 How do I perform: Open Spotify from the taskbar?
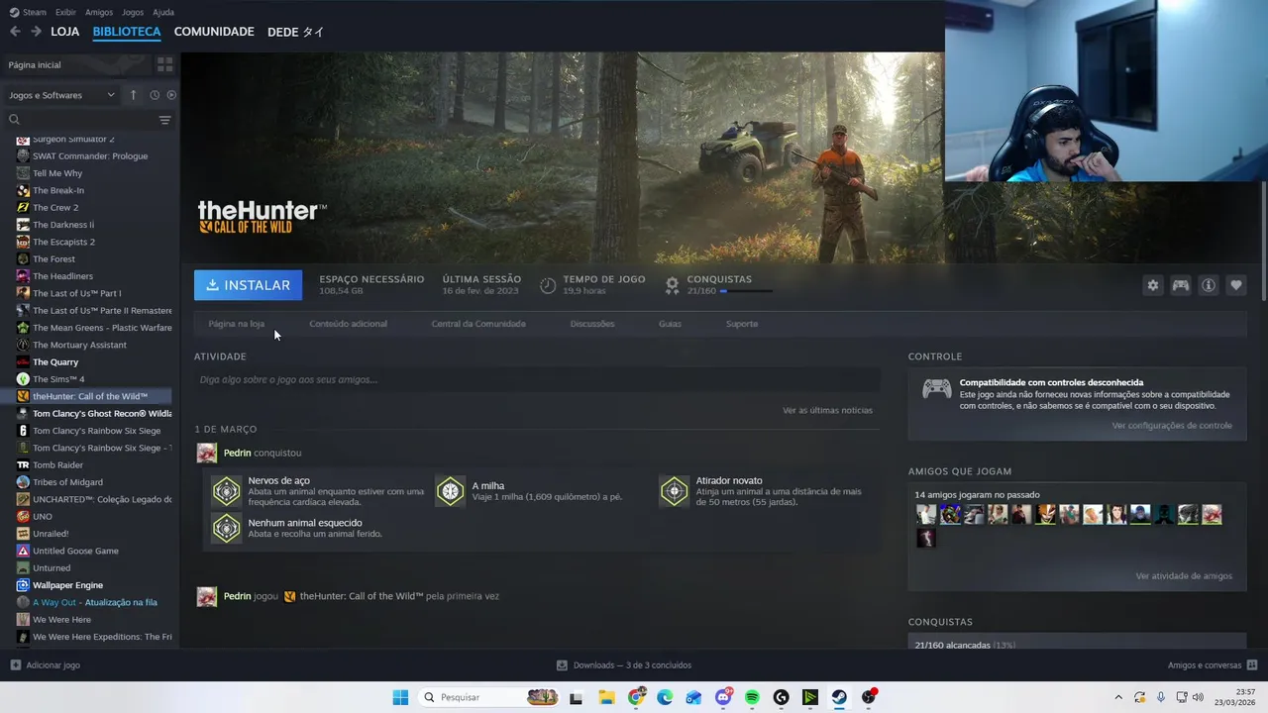(752, 697)
